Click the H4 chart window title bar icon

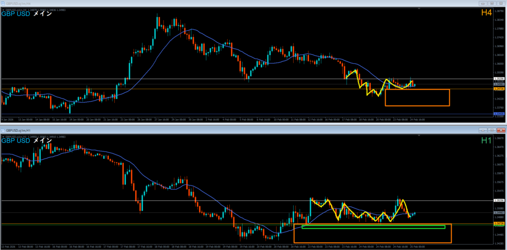pos(4,3)
